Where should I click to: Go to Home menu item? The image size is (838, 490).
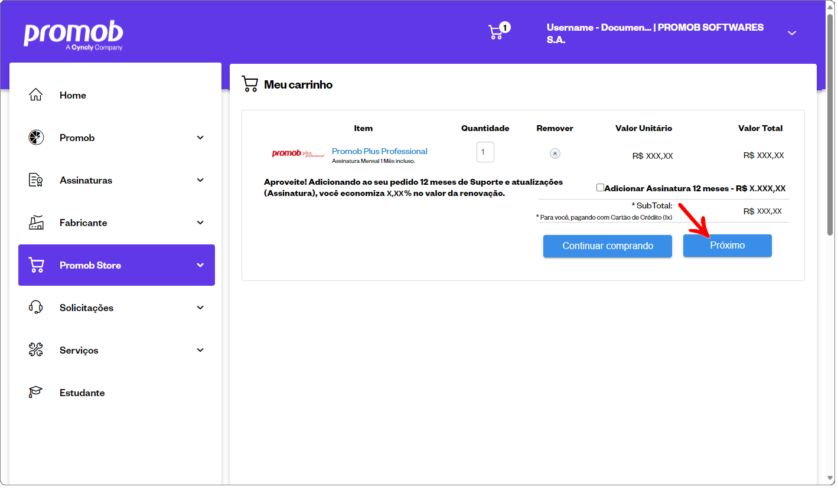point(116,95)
